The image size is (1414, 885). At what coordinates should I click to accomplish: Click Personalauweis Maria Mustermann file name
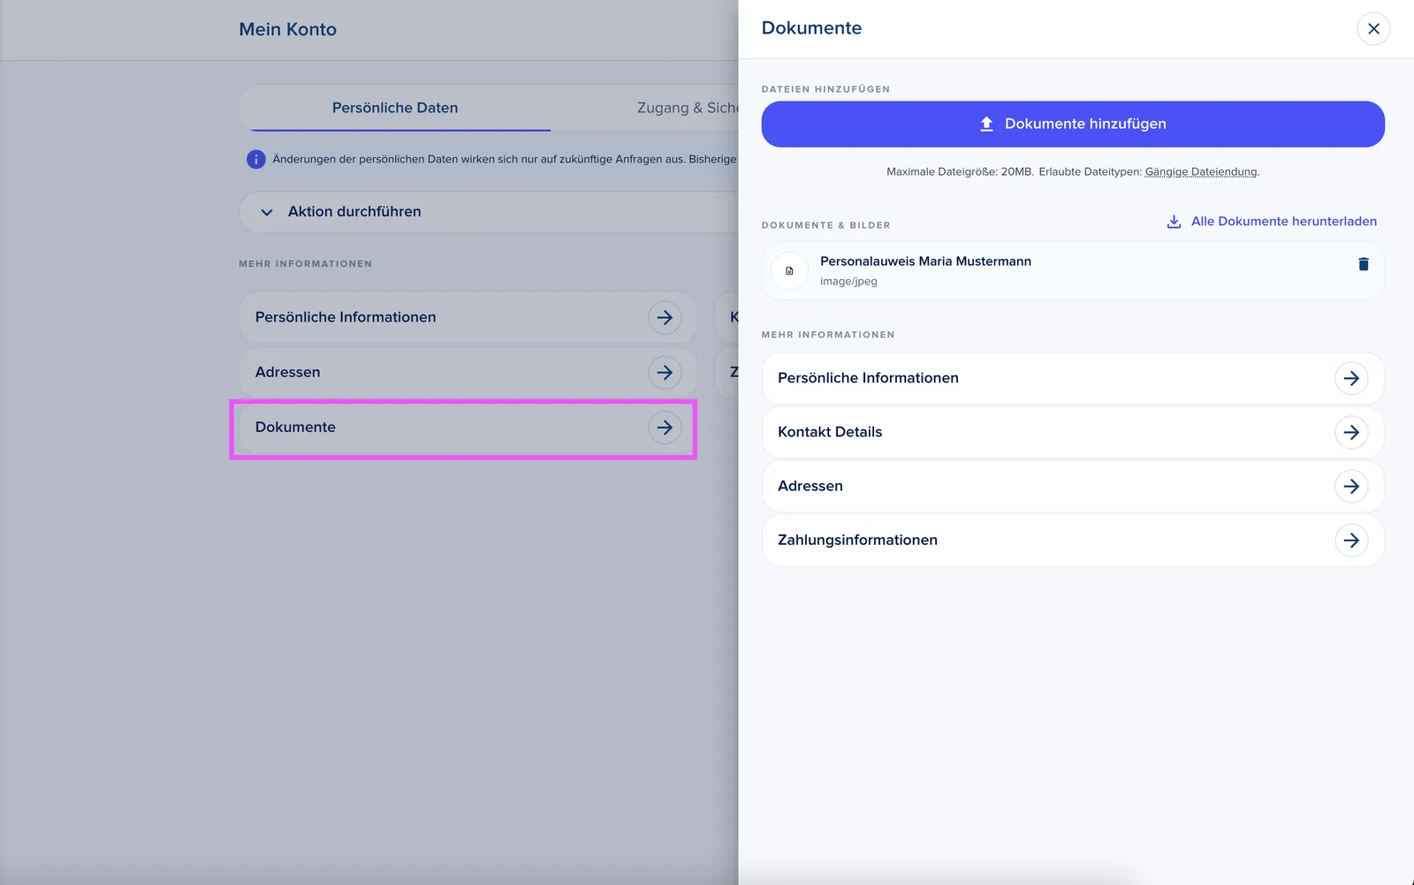(925, 261)
